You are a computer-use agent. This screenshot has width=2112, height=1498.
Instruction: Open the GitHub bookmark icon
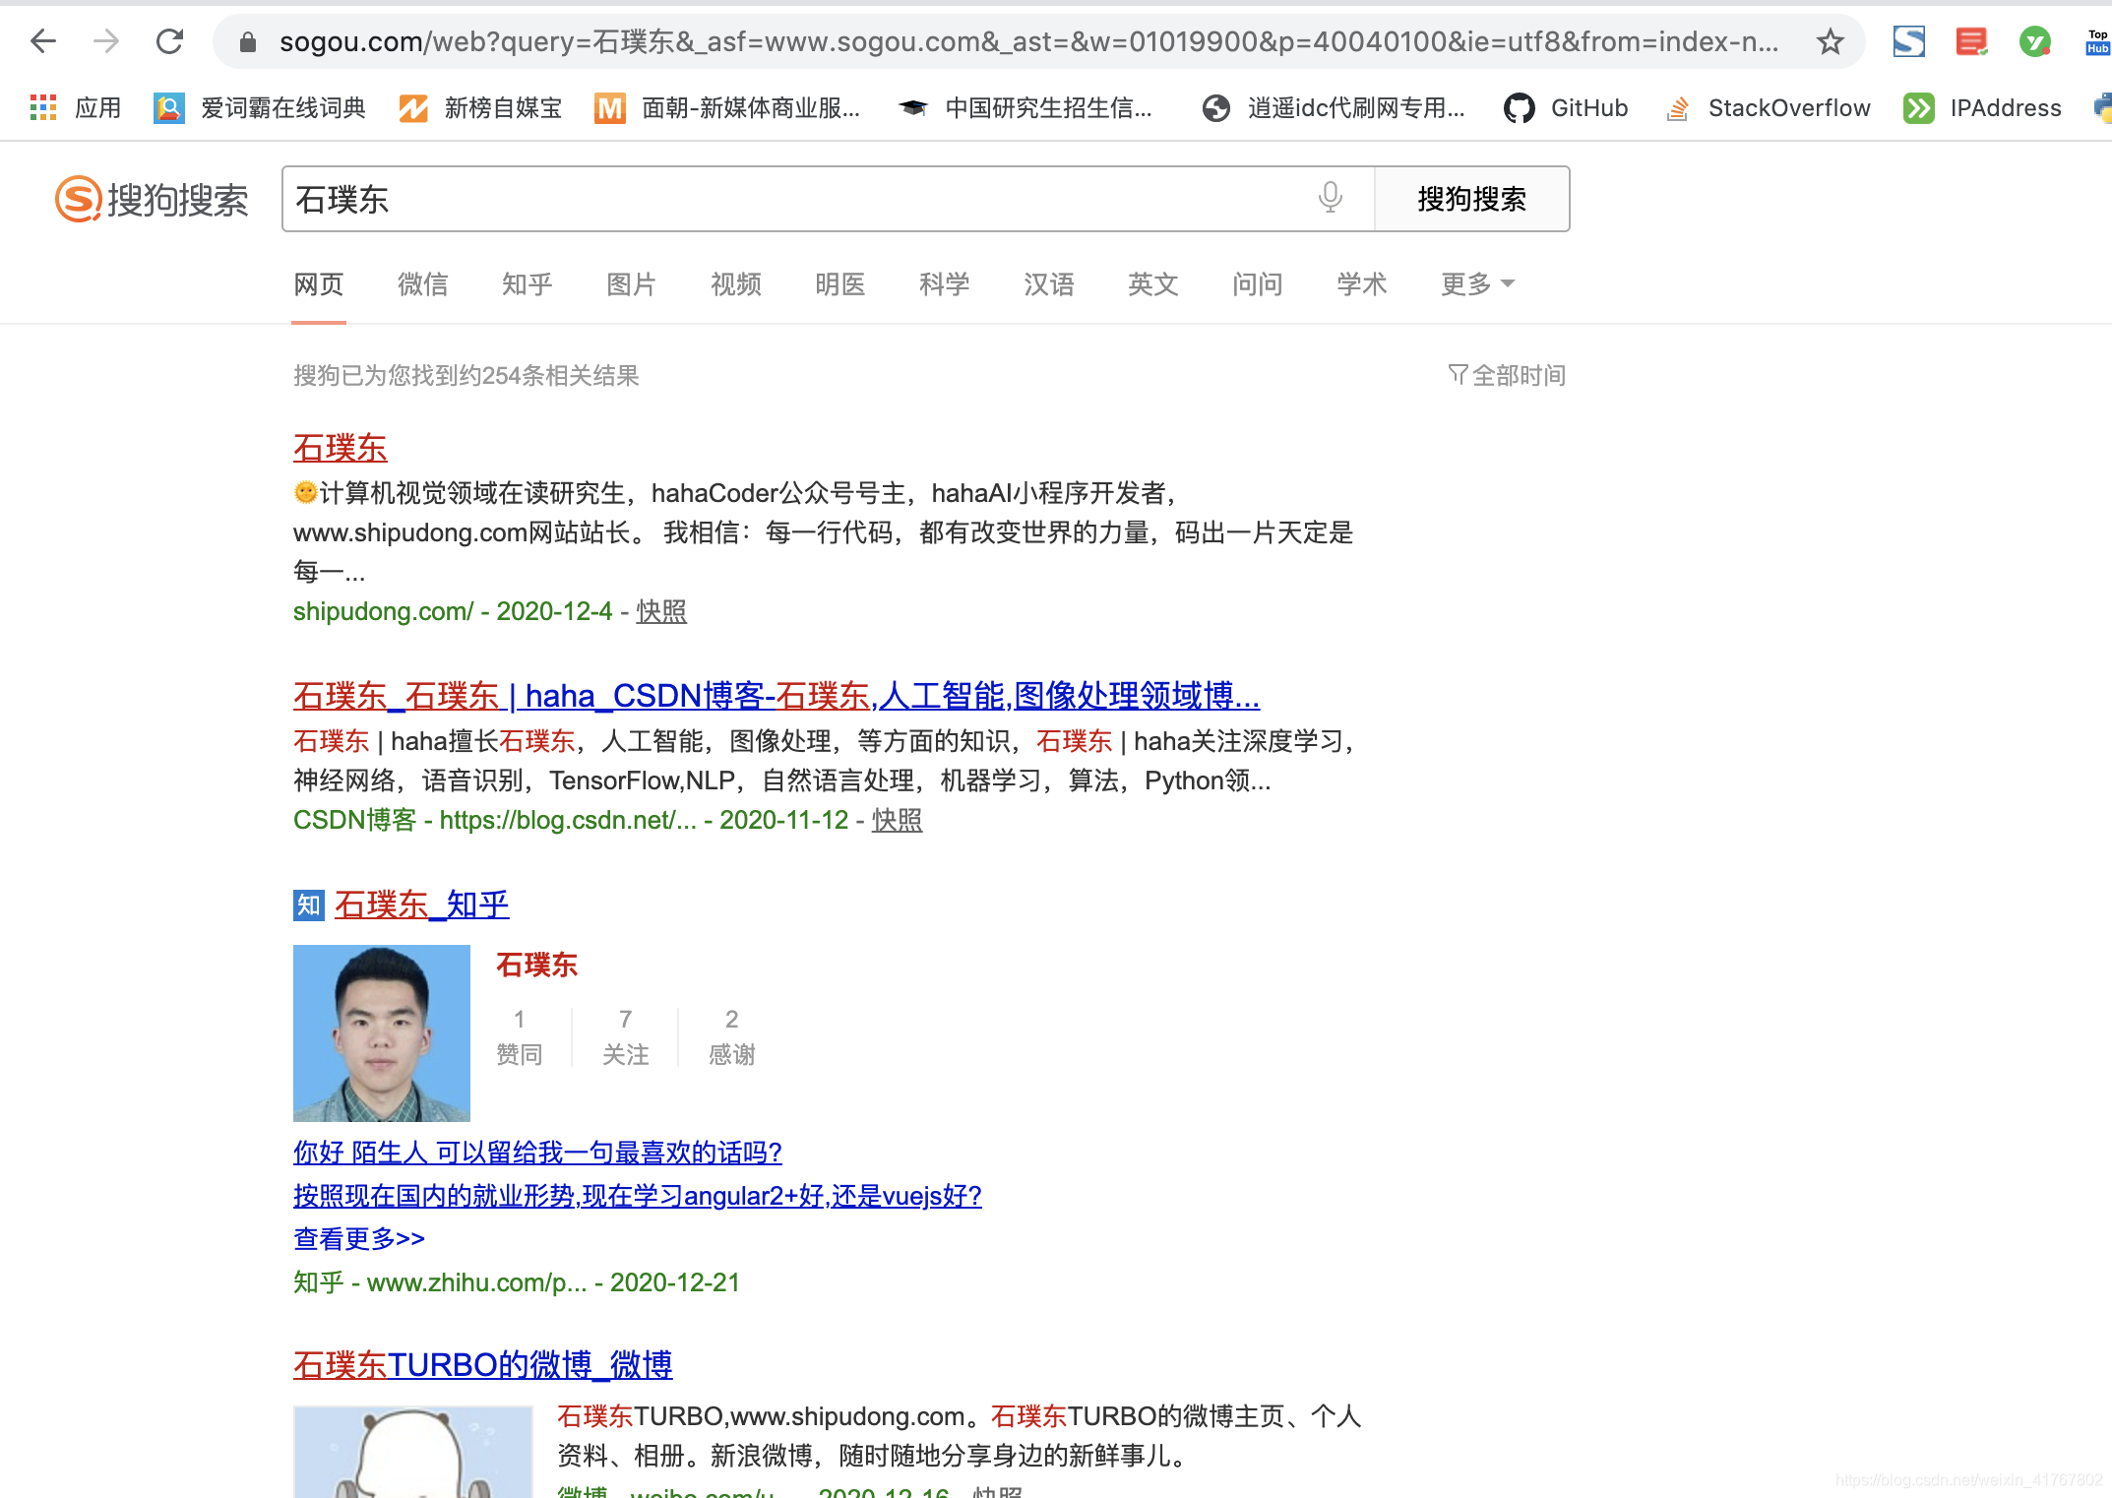[1520, 108]
